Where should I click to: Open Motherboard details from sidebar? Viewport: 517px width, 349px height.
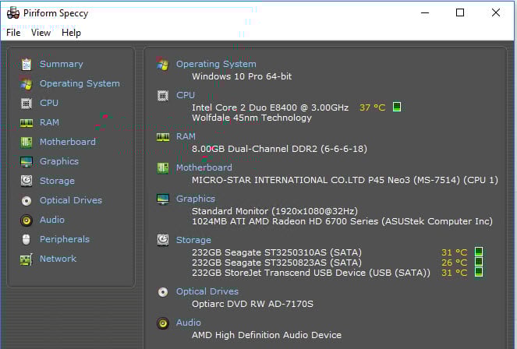point(68,142)
